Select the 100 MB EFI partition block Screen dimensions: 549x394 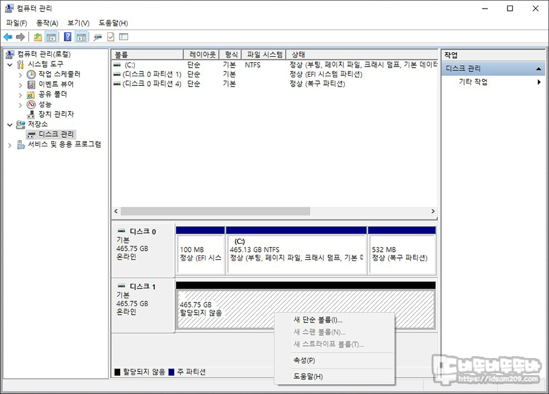click(200, 251)
